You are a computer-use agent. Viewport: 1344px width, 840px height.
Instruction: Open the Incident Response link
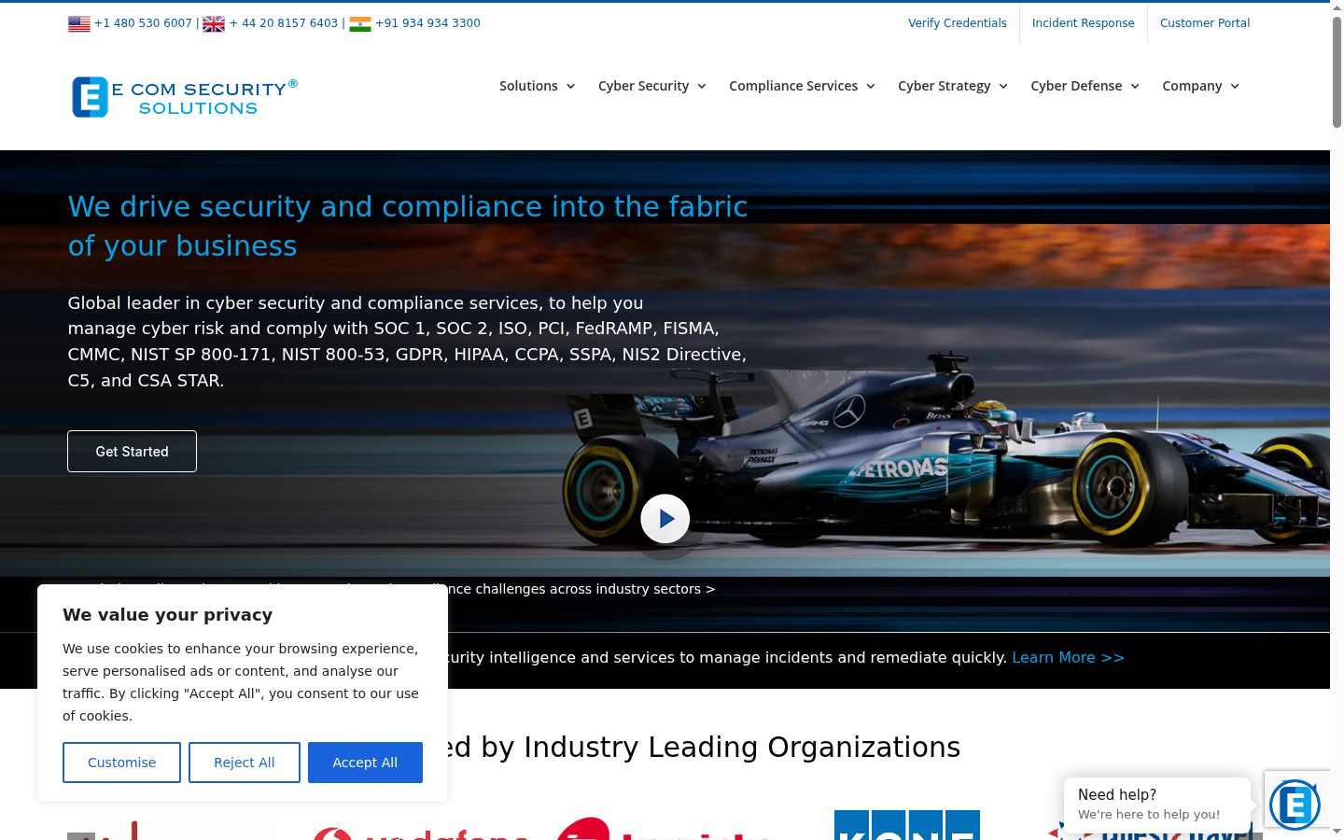(1083, 23)
